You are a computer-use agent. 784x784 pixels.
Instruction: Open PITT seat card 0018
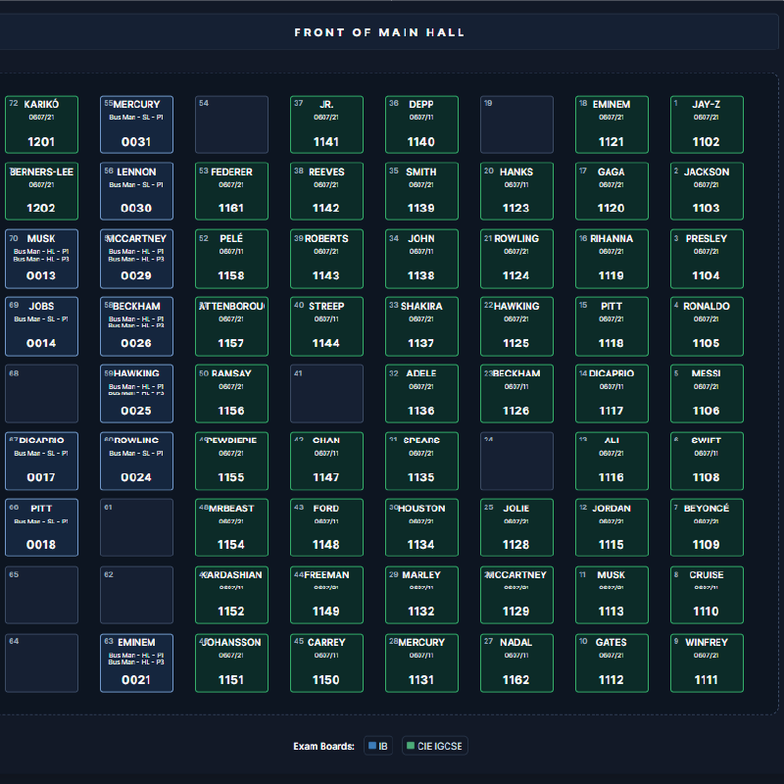(41, 527)
